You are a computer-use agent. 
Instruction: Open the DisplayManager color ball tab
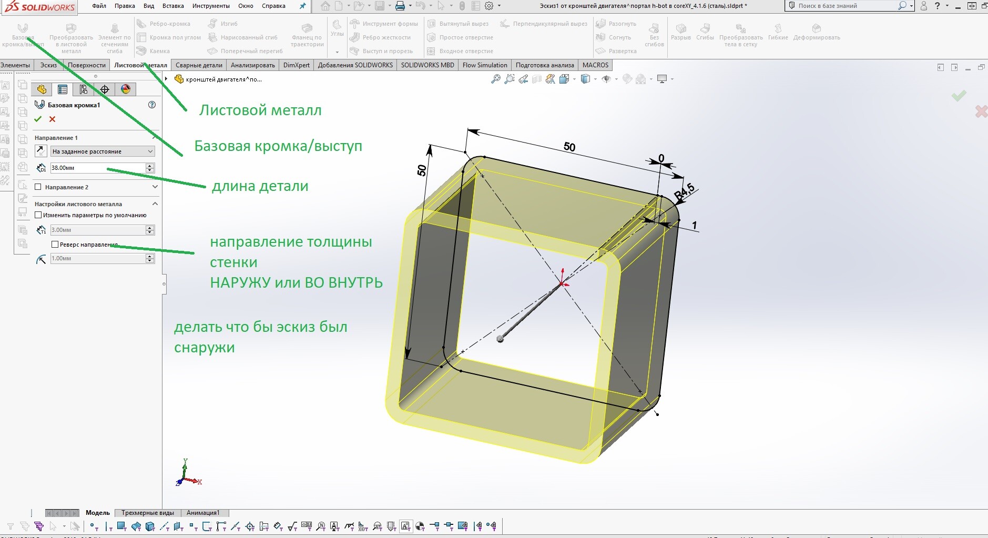tap(125, 89)
